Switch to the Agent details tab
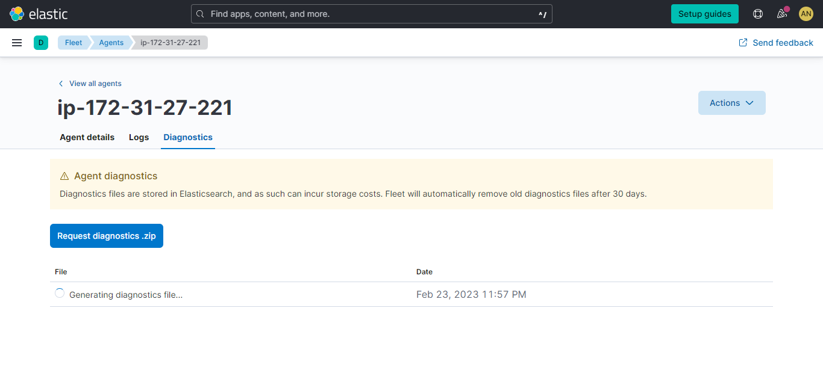 (x=87, y=137)
